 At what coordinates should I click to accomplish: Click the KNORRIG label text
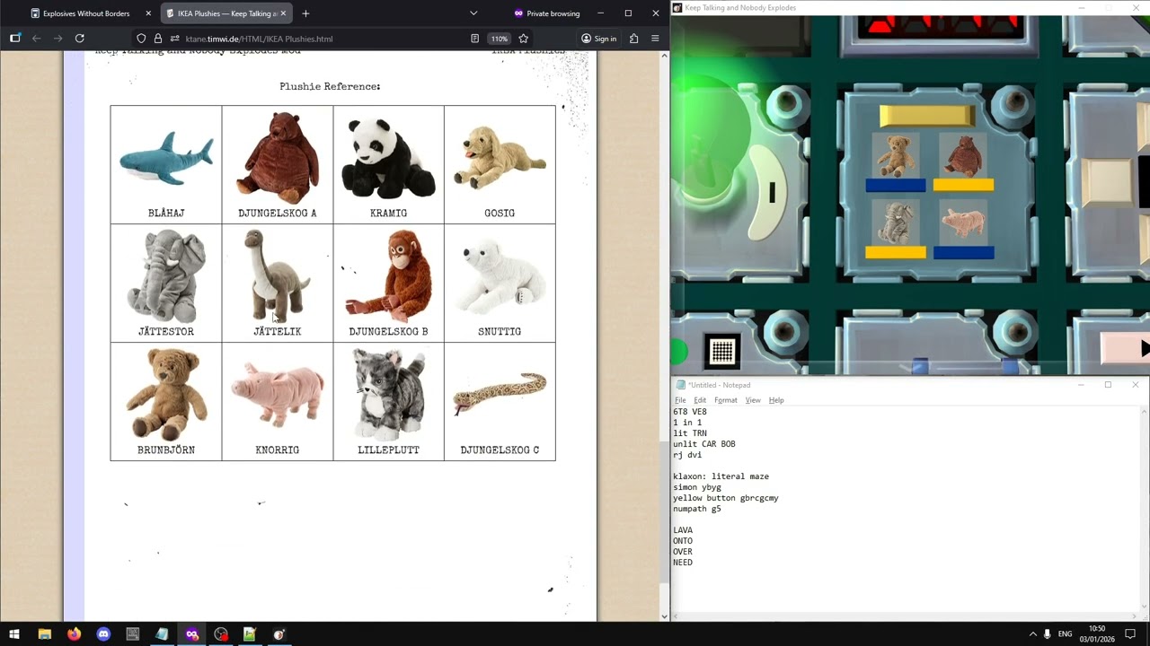pyautogui.click(x=278, y=450)
